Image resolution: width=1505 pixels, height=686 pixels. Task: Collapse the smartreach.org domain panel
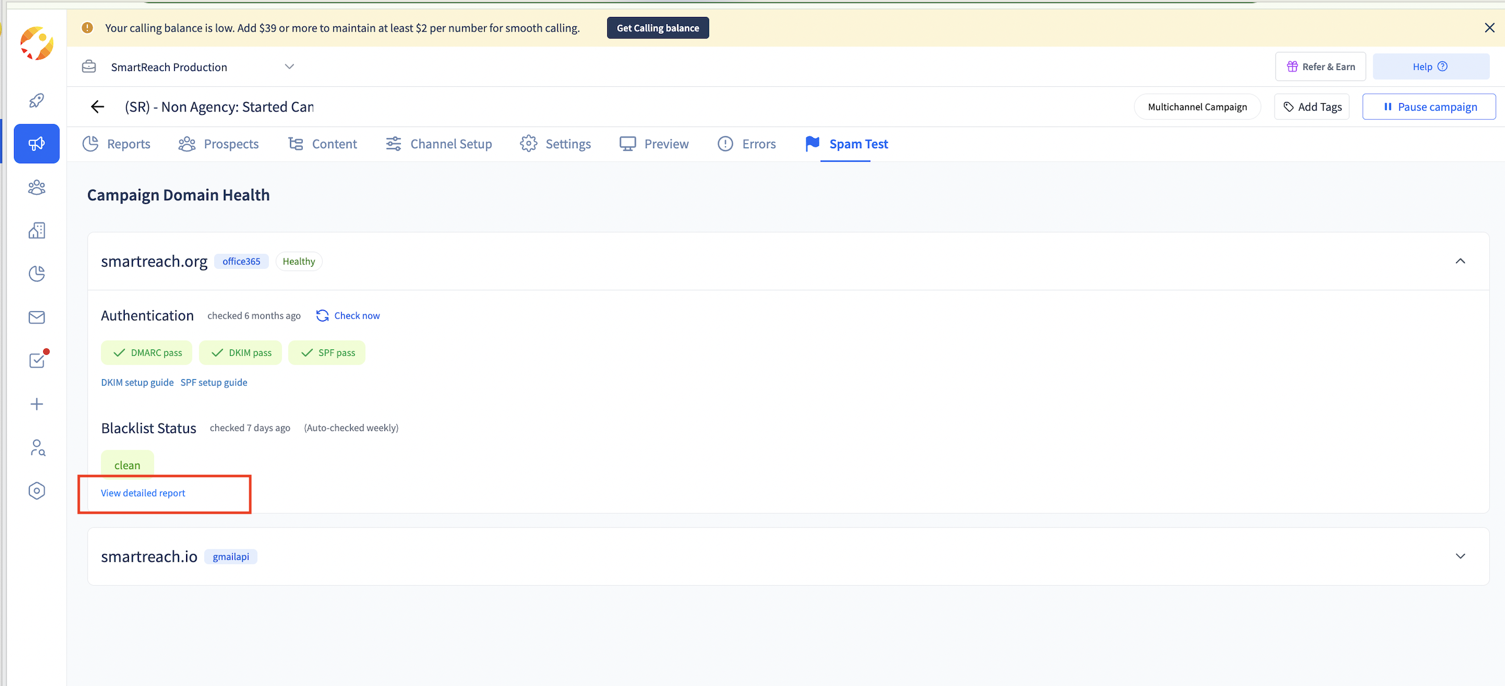(x=1459, y=261)
